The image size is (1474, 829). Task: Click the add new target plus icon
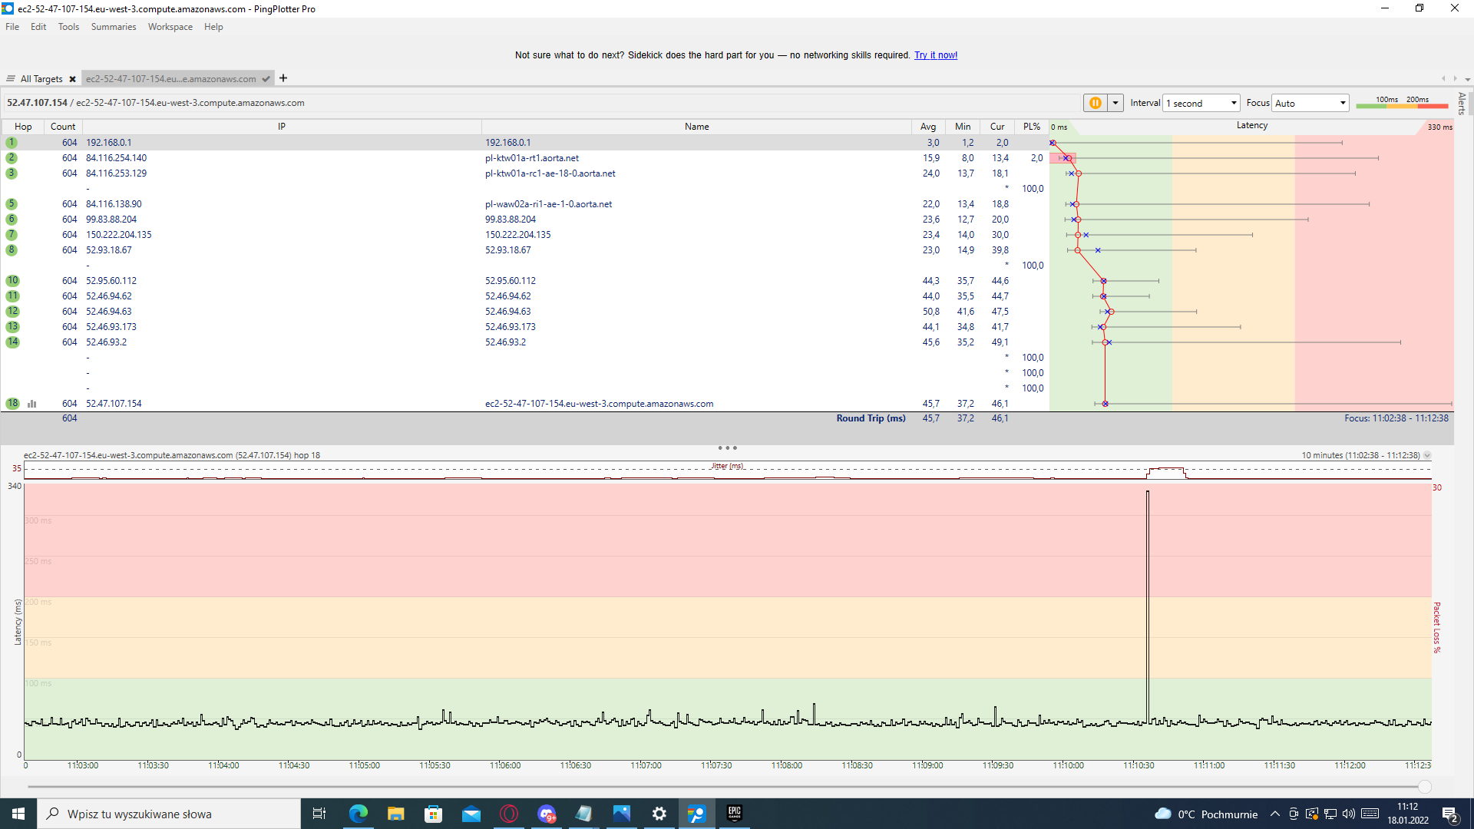(283, 78)
